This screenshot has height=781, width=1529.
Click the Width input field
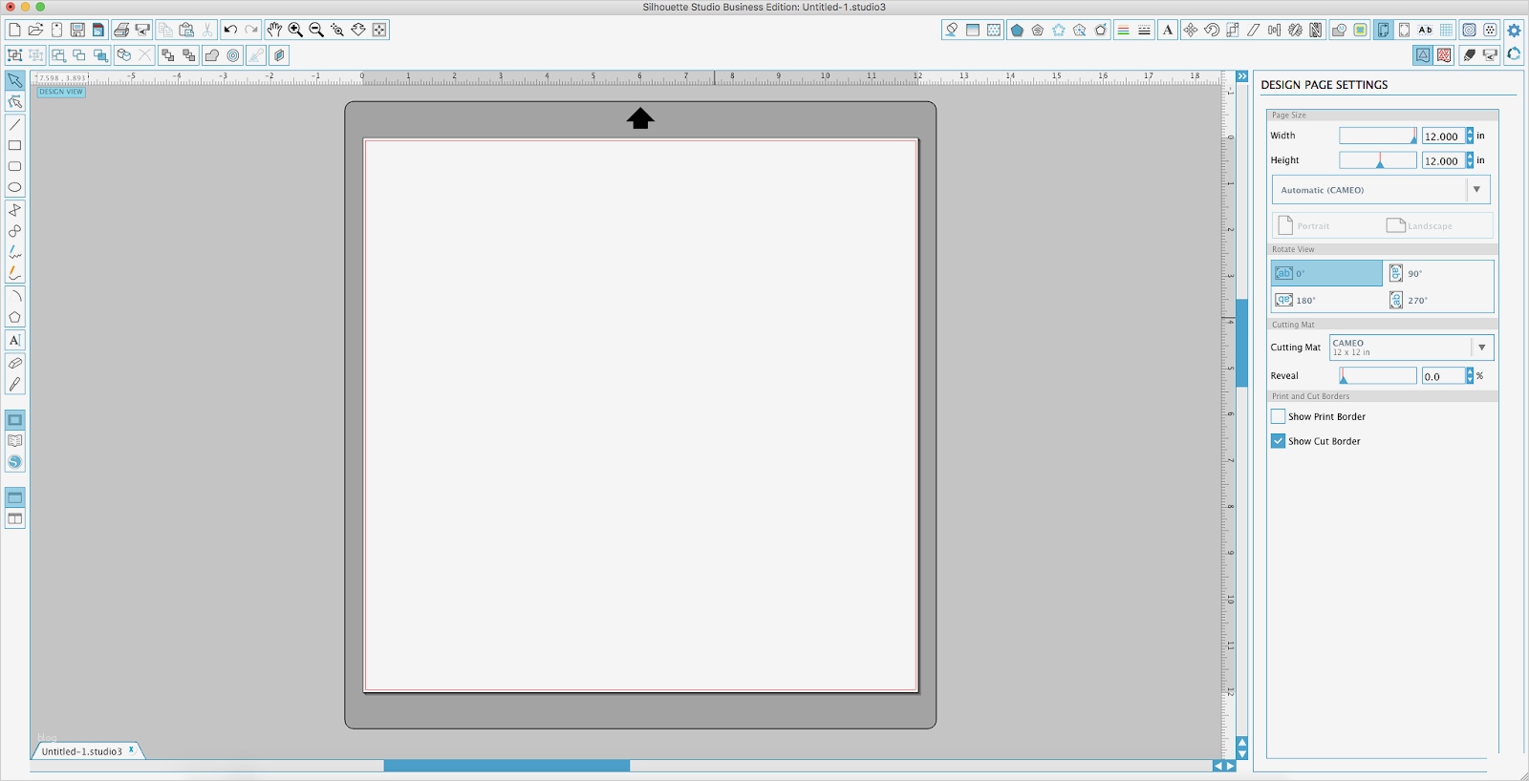[1443, 137]
